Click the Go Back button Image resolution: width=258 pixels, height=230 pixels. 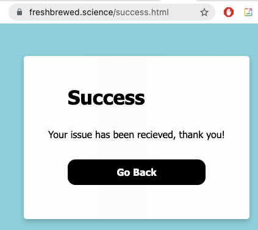pyautogui.click(x=137, y=172)
